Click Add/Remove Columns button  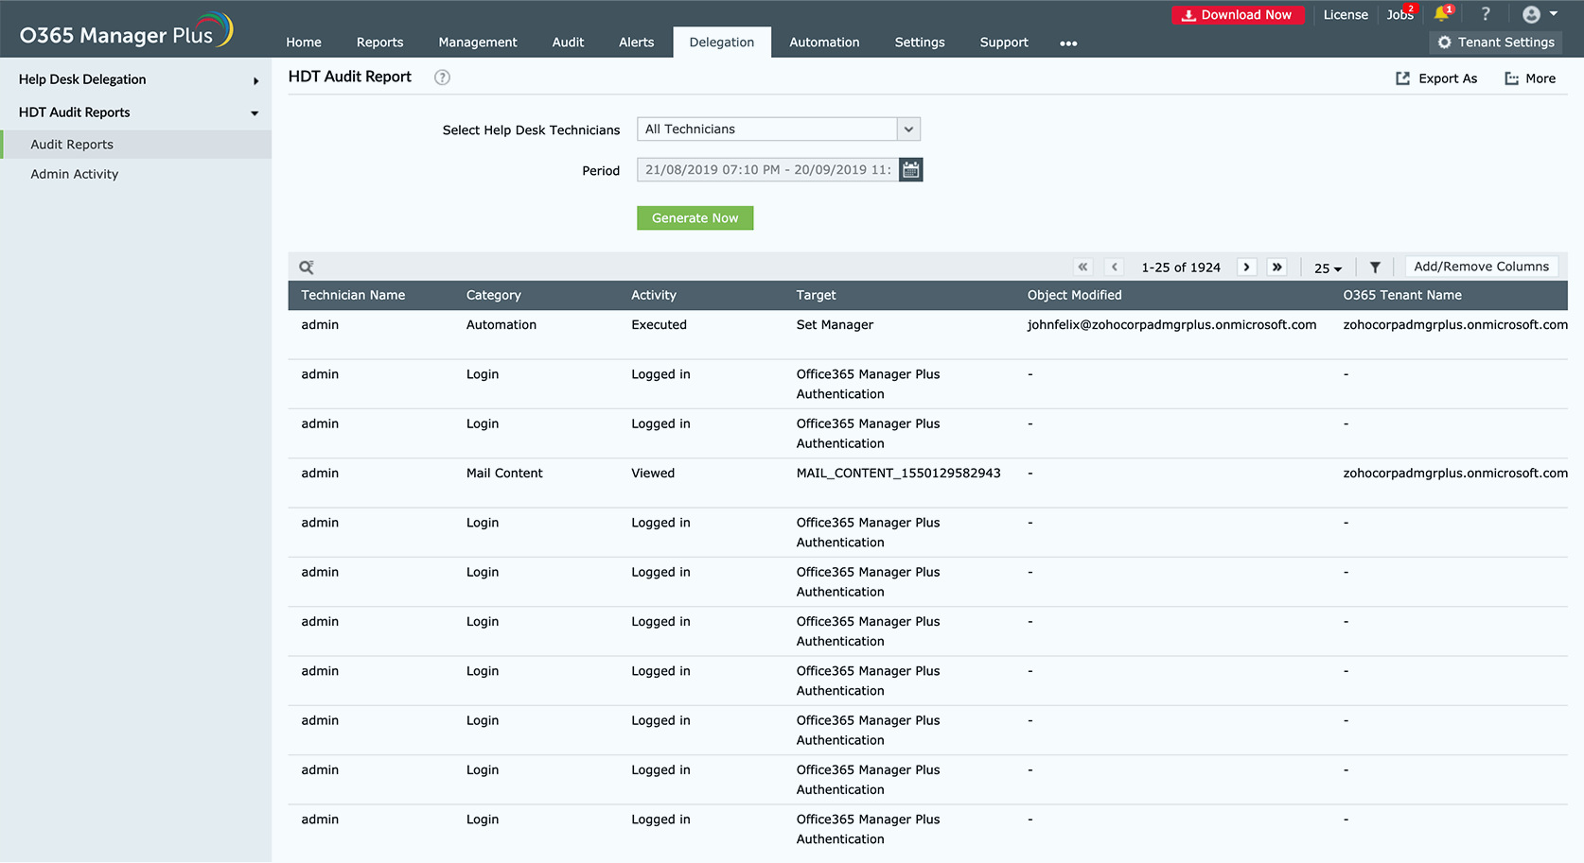click(x=1482, y=268)
